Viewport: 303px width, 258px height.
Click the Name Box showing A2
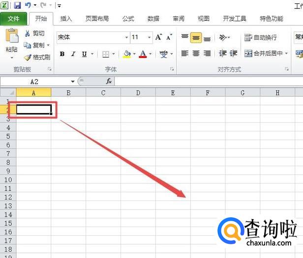35,82
